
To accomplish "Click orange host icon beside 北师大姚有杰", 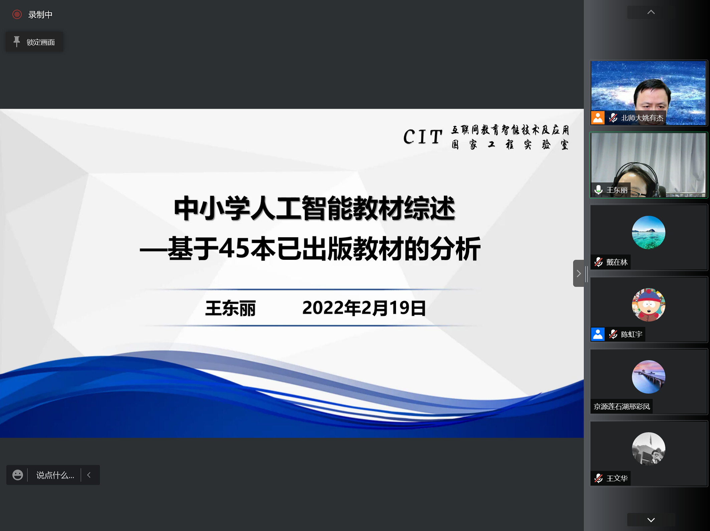I will (598, 118).
